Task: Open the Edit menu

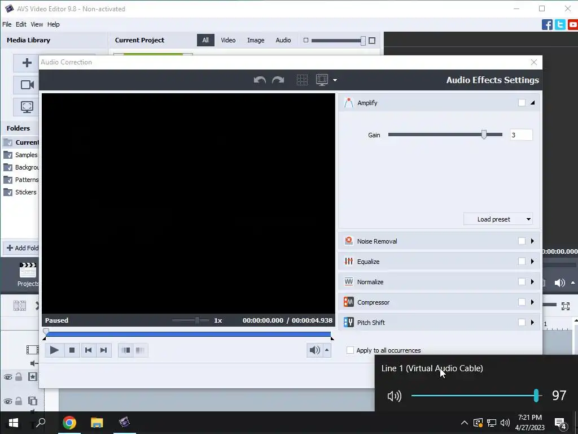Action: [21, 24]
